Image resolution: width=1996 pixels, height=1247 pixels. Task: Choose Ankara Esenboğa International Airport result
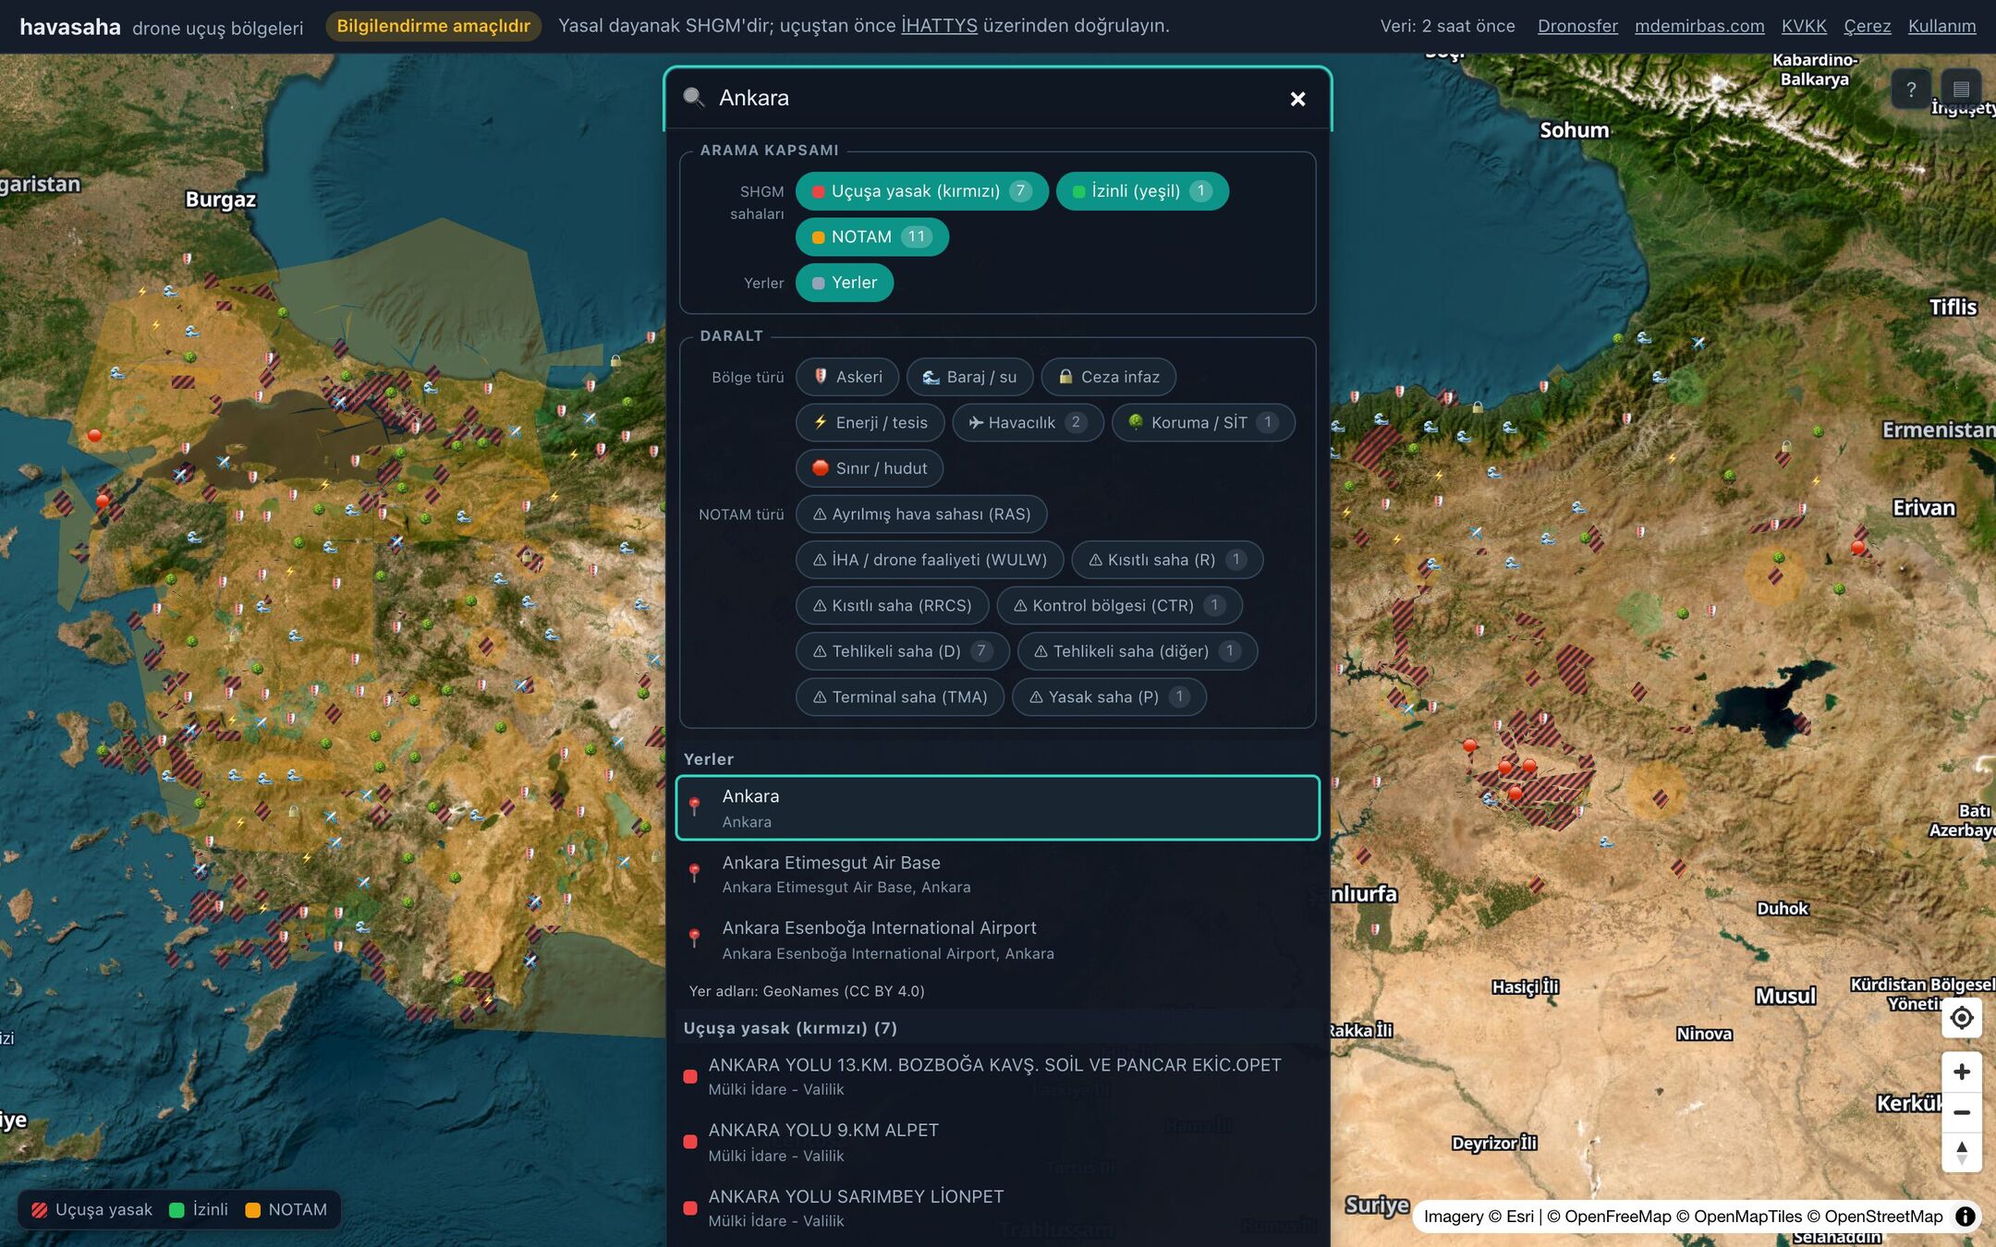997,939
